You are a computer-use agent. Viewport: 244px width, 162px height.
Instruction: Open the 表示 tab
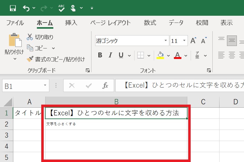[227, 23]
